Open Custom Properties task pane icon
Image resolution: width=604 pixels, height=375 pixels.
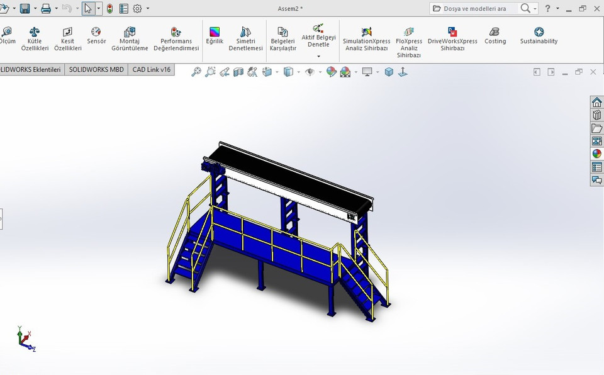coord(596,167)
